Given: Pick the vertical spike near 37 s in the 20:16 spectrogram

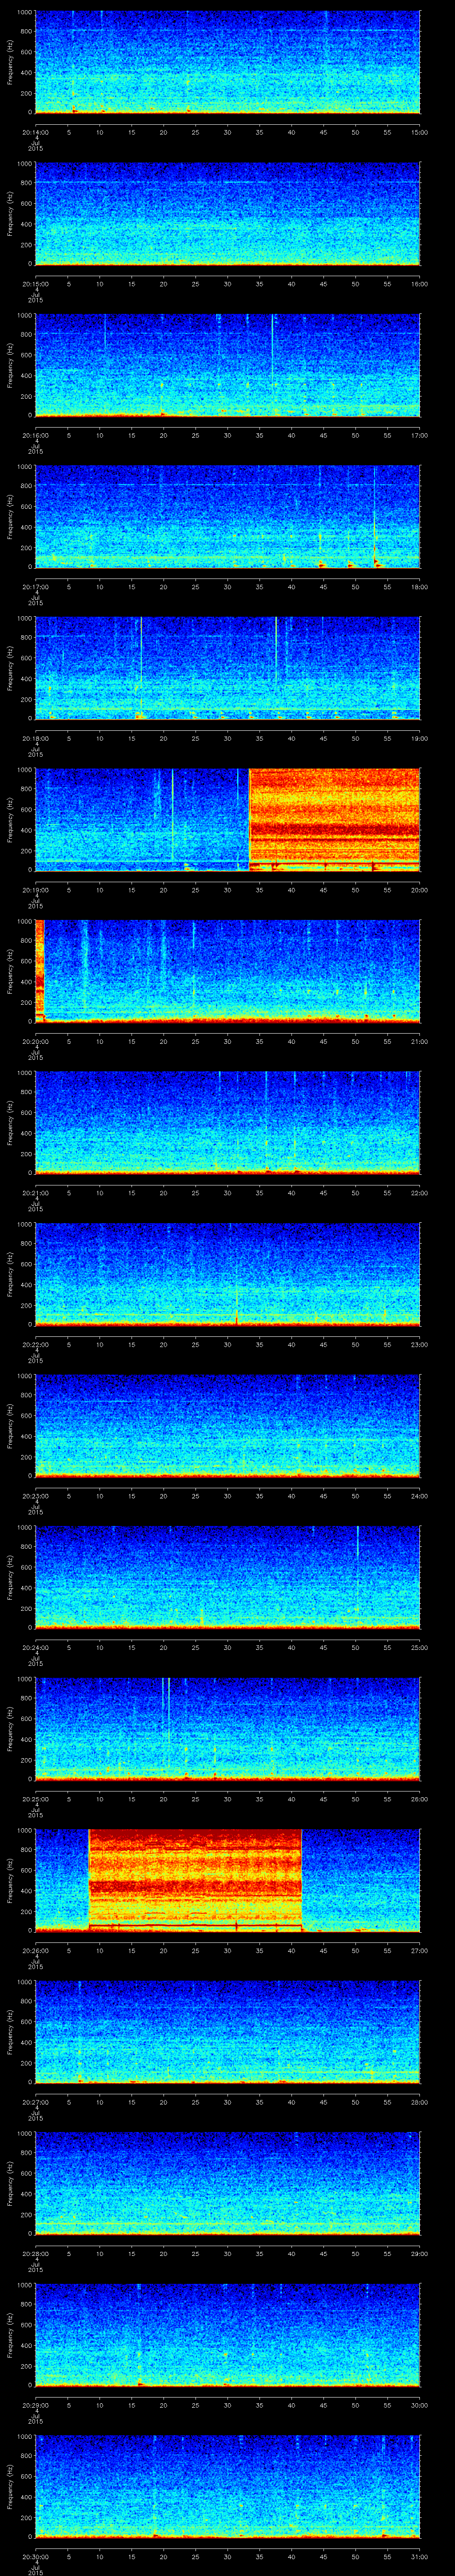Looking at the screenshot, I should pos(272,350).
